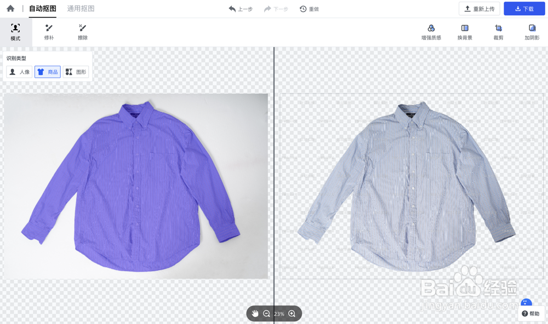Image resolution: width=548 pixels, height=324 pixels.
Task: Go to the home page icon
Action: pyautogui.click(x=10, y=8)
